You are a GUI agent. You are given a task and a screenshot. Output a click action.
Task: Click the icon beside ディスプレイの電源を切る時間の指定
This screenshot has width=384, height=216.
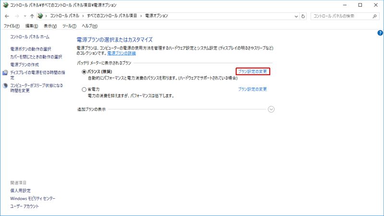click(x=5, y=72)
